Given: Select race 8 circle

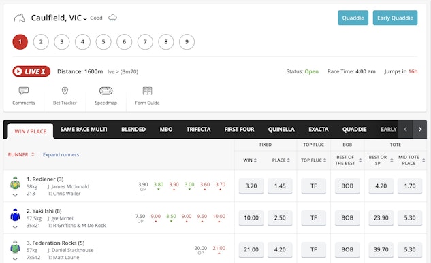Looking at the screenshot, I should [x=166, y=42].
